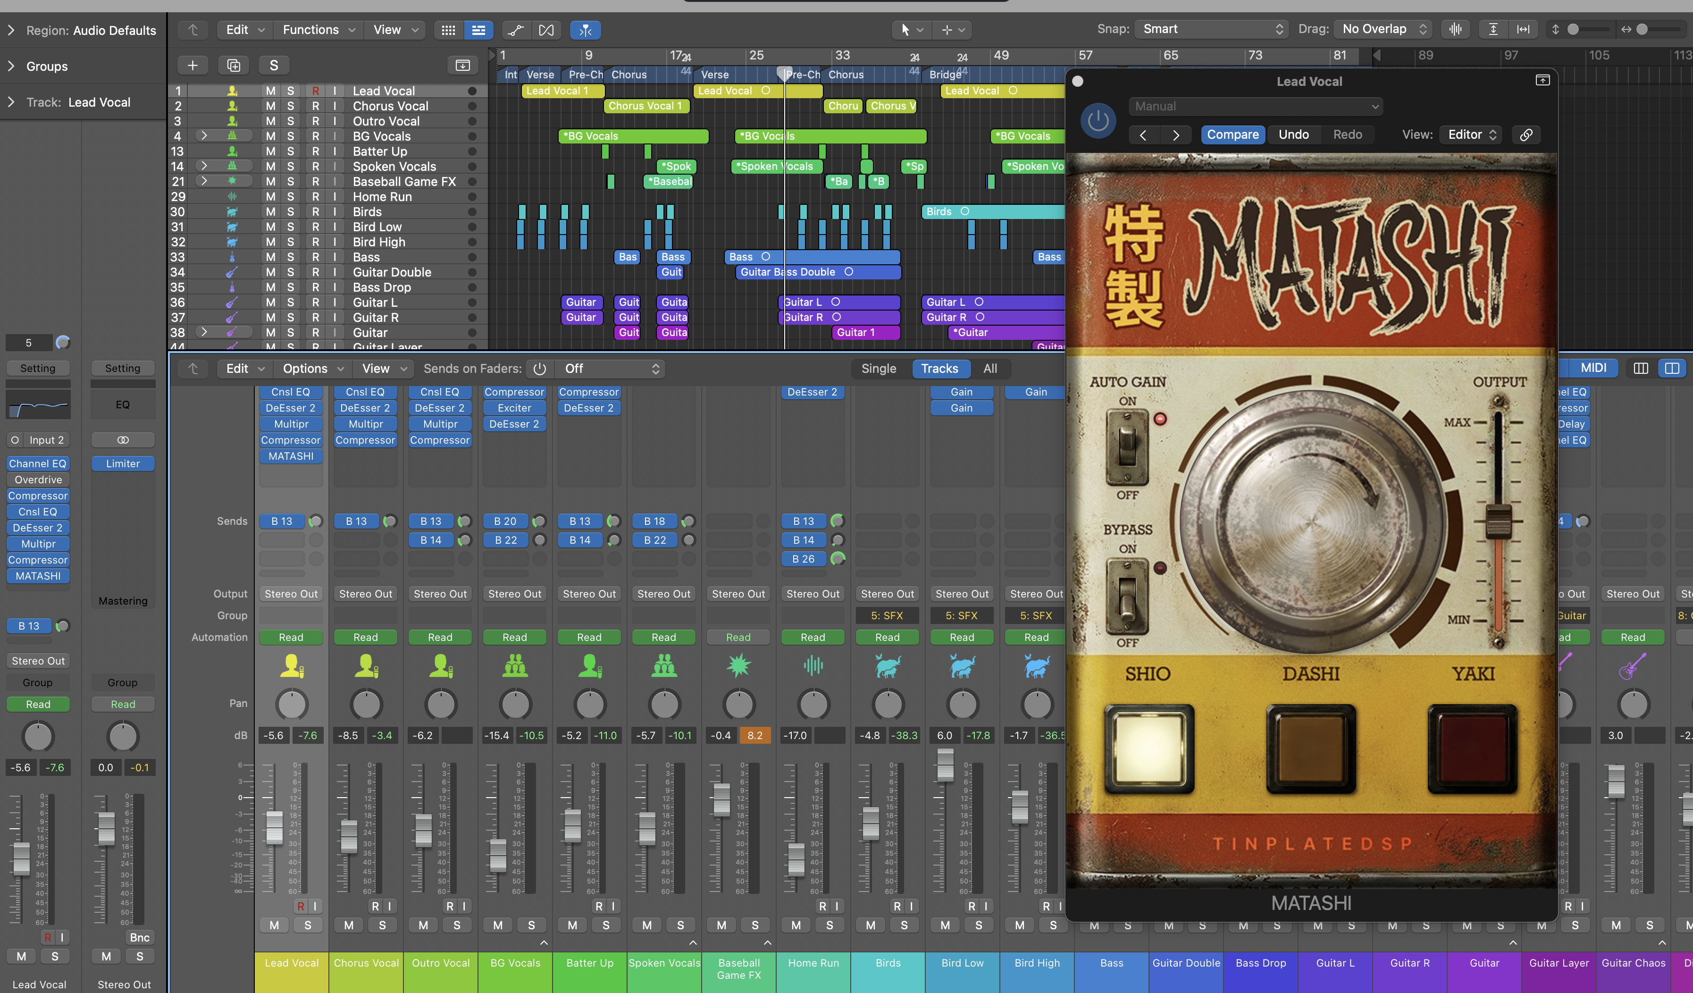
Task: Click the Undo button in plugin window
Action: pyautogui.click(x=1293, y=135)
